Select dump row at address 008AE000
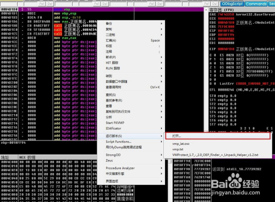 click(x=48, y=162)
